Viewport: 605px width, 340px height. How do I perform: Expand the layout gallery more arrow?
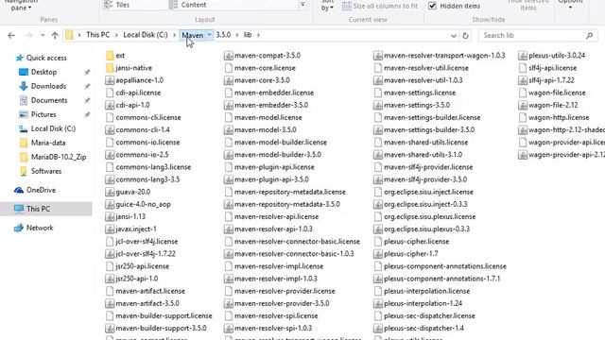click(302, 5)
